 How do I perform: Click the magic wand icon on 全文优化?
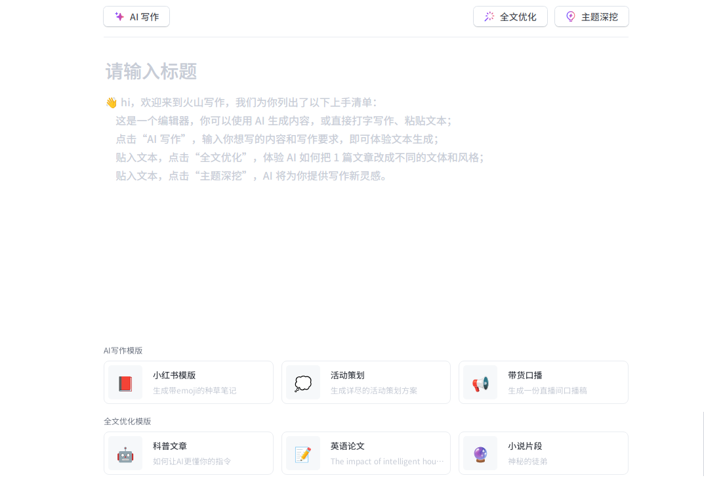pyautogui.click(x=489, y=17)
